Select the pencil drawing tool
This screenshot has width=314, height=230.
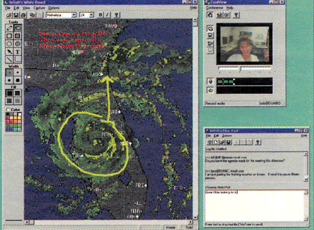click(9, 28)
